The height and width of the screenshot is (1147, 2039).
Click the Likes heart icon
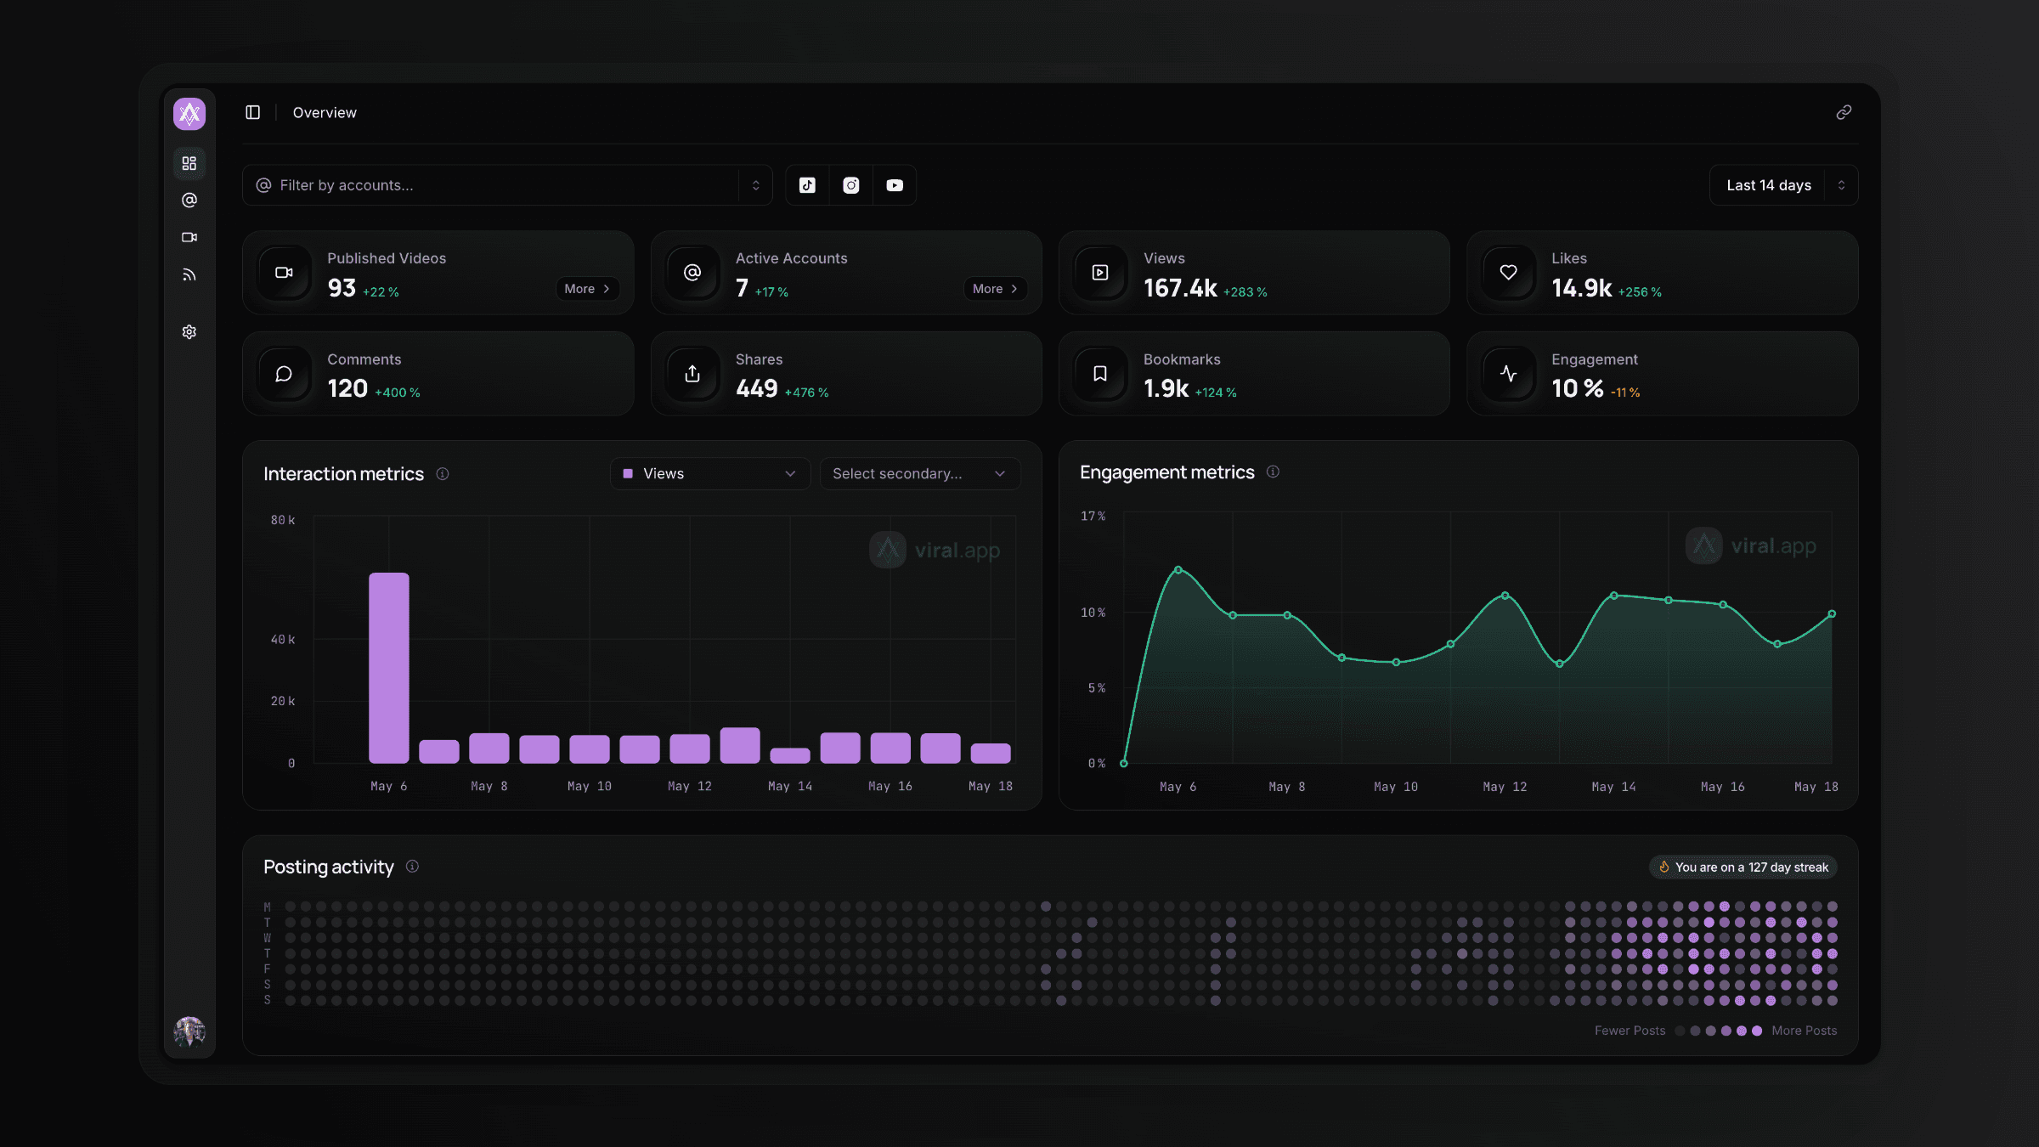point(1508,273)
